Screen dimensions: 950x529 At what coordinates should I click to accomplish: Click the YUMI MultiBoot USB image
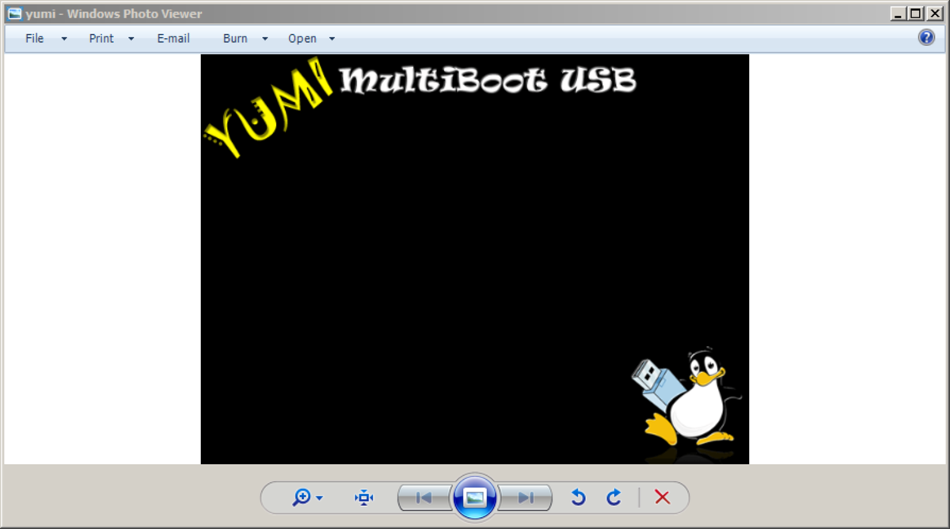(x=474, y=258)
